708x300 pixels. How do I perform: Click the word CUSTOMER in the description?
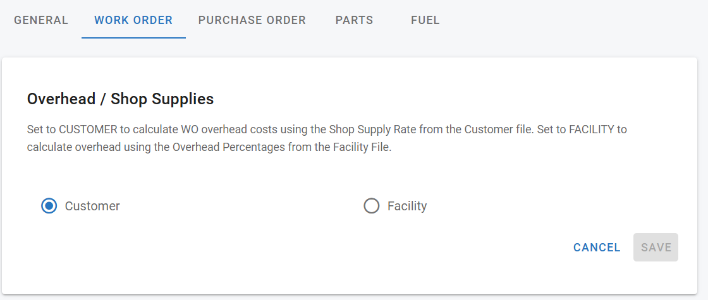(88, 129)
